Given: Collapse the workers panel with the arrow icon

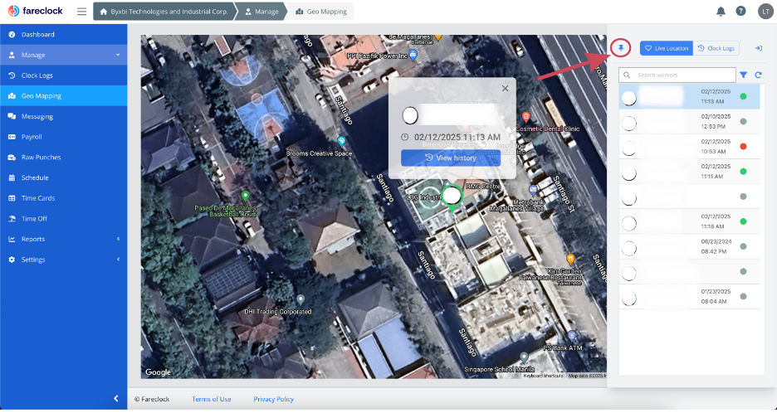Looking at the screenshot, I should [x=758, y=48].
